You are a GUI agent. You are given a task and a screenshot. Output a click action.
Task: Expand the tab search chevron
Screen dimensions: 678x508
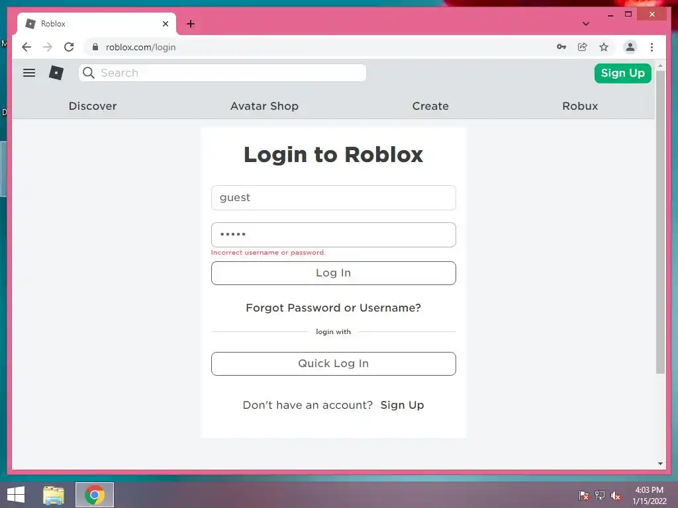[x=585, y=24]
